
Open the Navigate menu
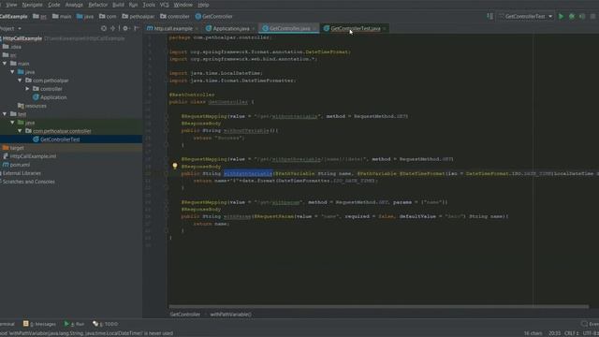coord(32,5)
